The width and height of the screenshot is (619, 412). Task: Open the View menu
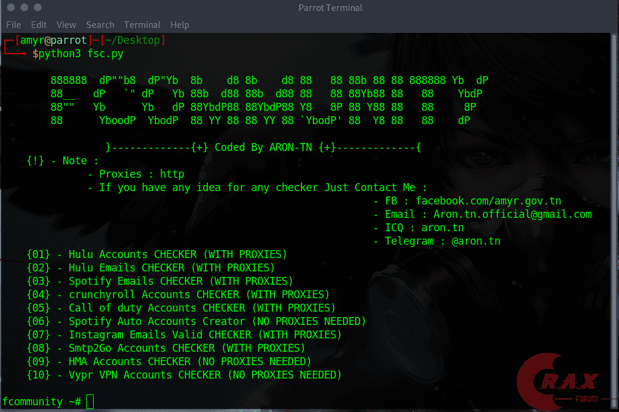coord(66,25)
